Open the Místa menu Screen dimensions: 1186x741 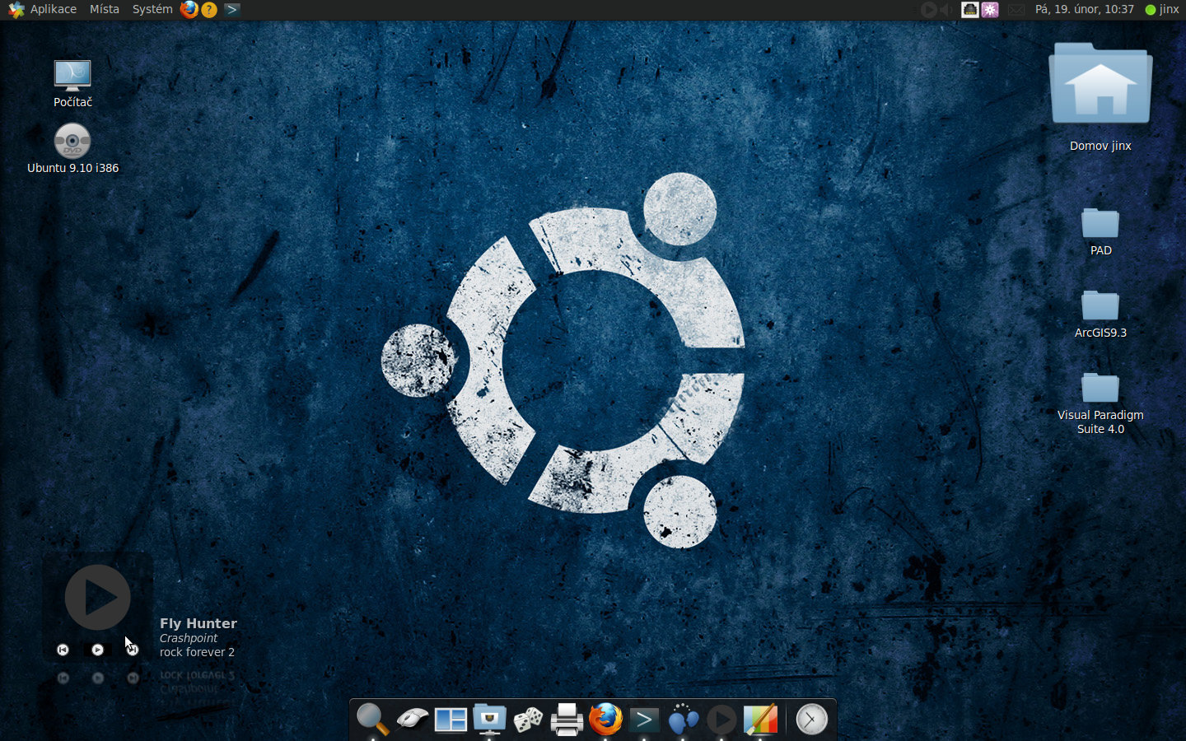tap(104, 9)
